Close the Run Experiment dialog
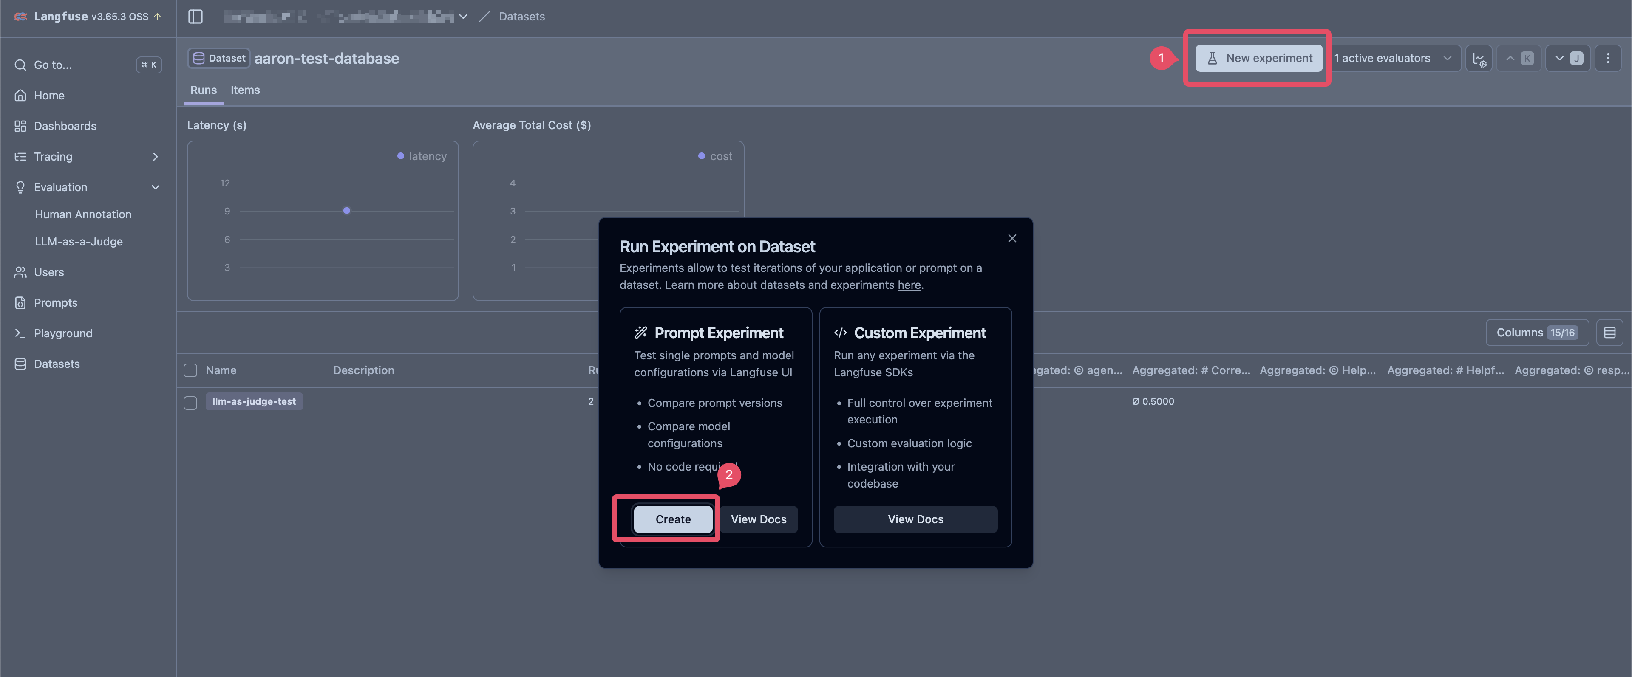This screenshot has width=1632, height=677. (x=1012, y=238)
